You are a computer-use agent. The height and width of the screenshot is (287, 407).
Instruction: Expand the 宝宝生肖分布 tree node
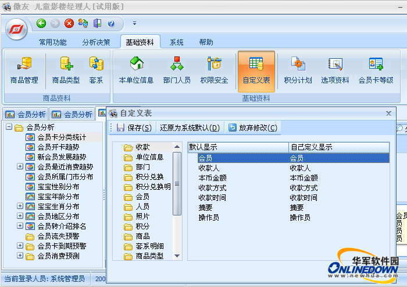click(20, 206)
